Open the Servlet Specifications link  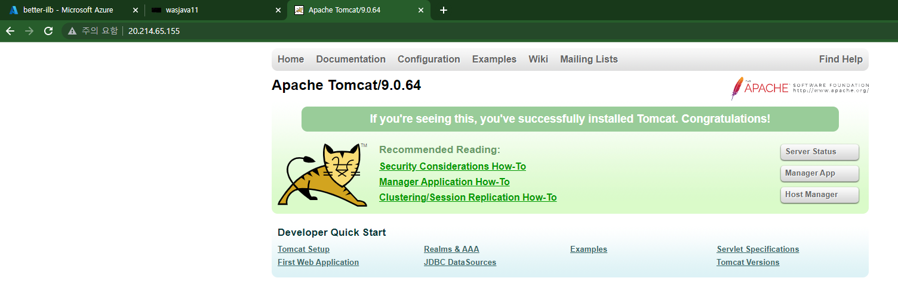pyautogui.click(x=758, y=249)
